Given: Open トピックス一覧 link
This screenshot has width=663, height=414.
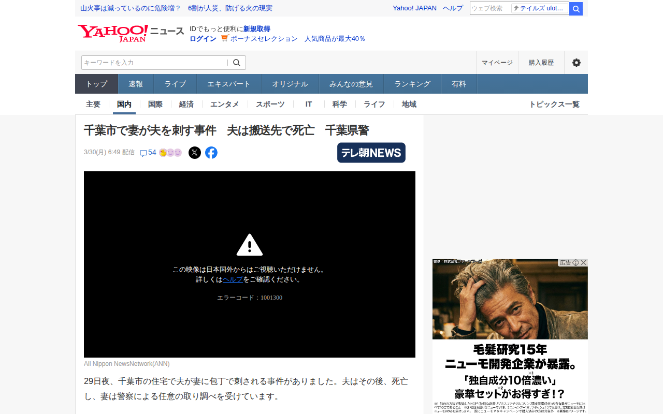Looking at the screenshot, I should pyautogui.click(x=554, y=104).
